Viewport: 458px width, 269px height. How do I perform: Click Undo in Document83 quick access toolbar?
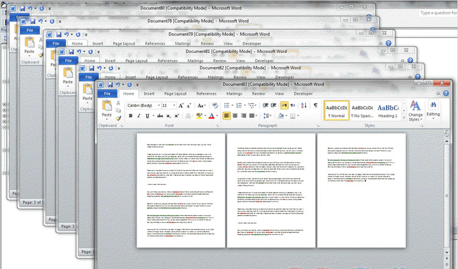coord(118,85)
